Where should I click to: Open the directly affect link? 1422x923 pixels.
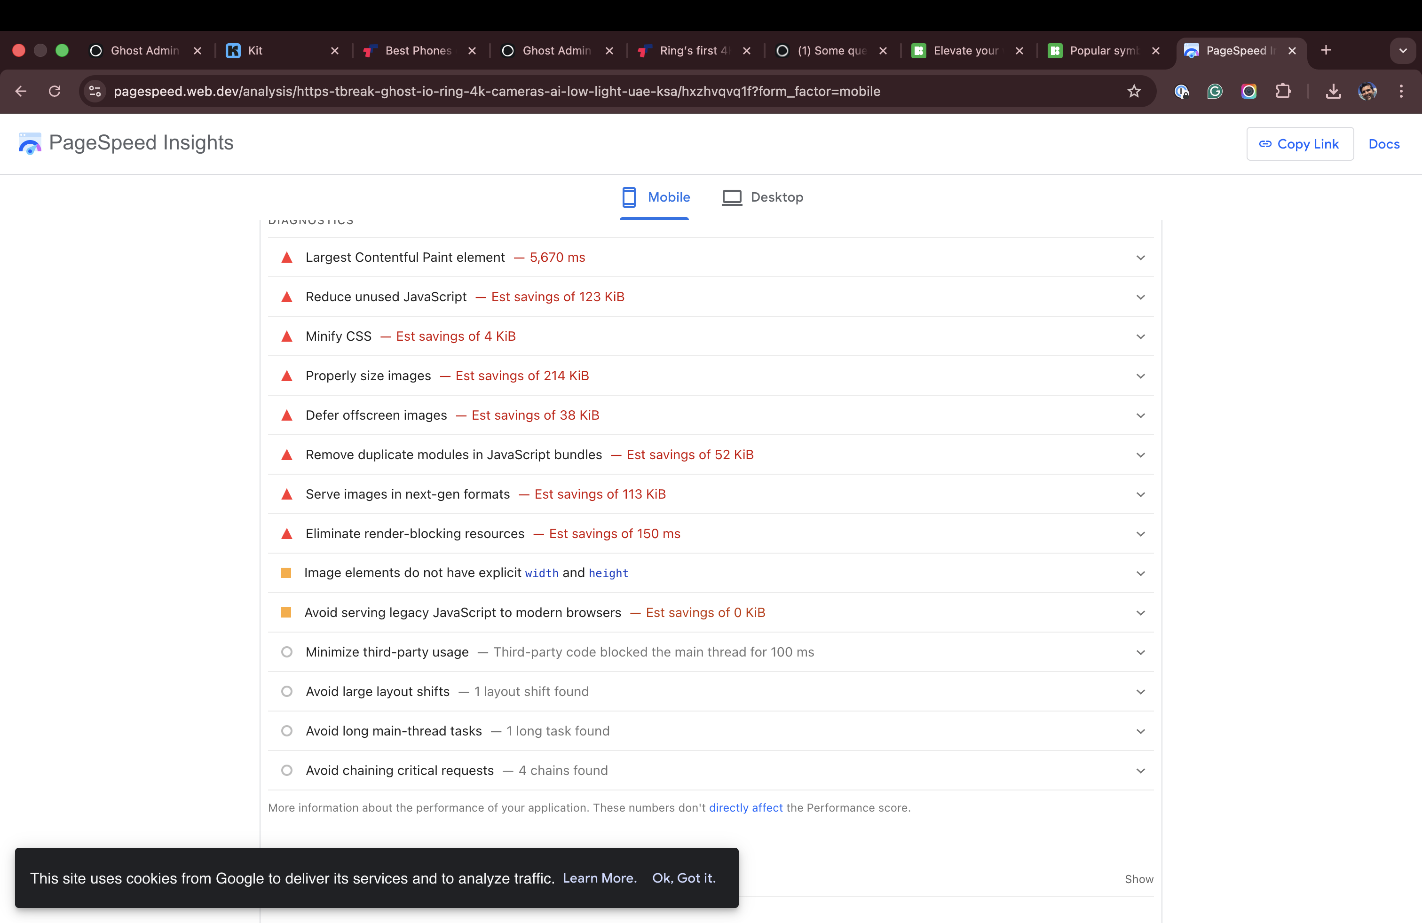[745, 808]
